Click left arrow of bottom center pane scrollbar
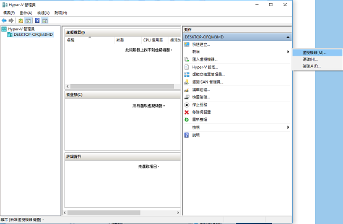 click(x=65, y=213)
